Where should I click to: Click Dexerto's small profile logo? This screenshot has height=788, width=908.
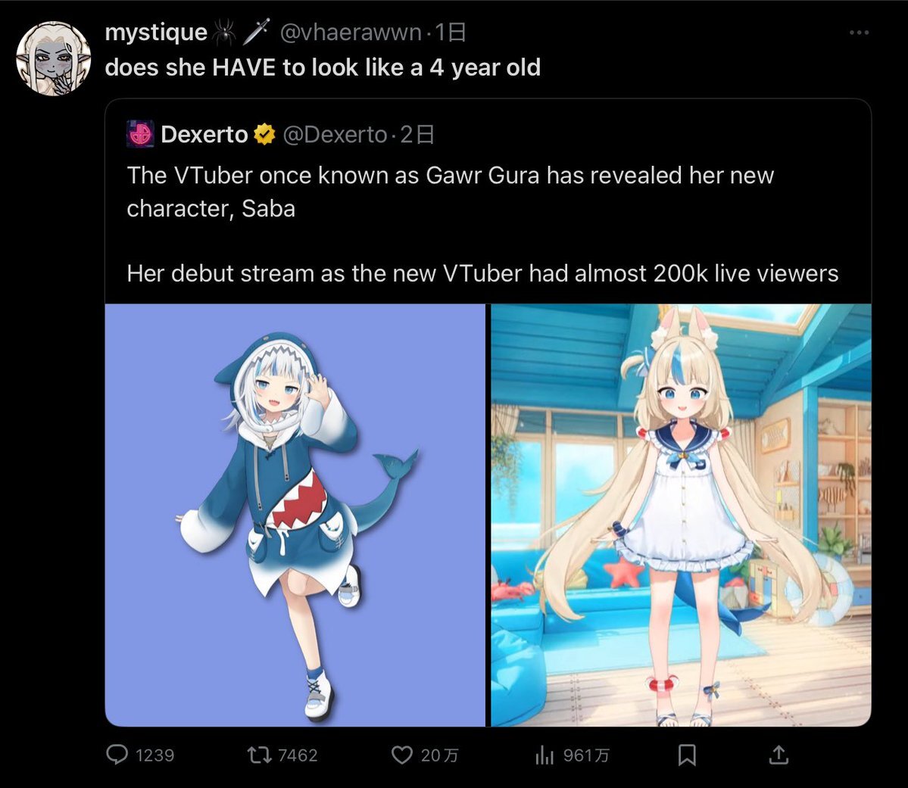pyautogui.click(x=140, y=134)
